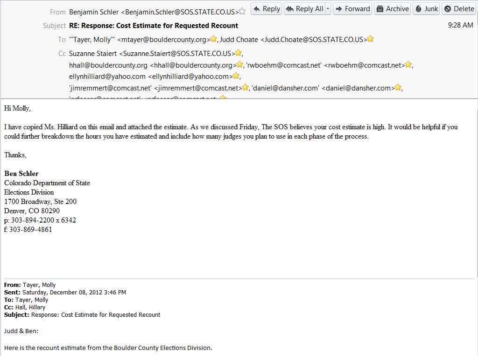Click the star after rwboehm@comcast.net
Screen dimensions: 478x356
[408, 64]
